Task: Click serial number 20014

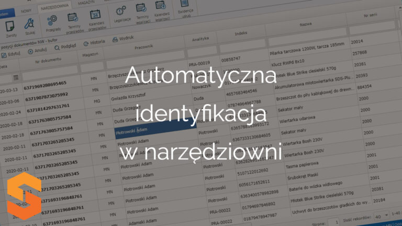Action: pyautogui.click(x=356, y=41)
